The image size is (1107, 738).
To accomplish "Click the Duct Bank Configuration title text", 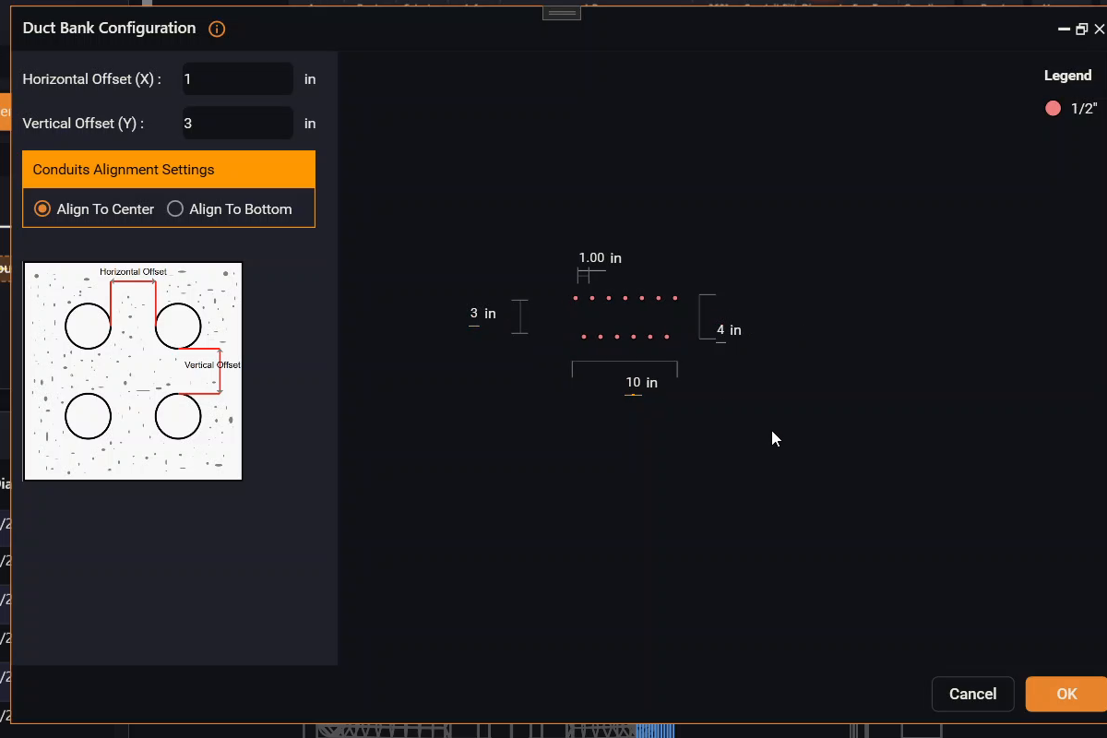I will [109, 29].
